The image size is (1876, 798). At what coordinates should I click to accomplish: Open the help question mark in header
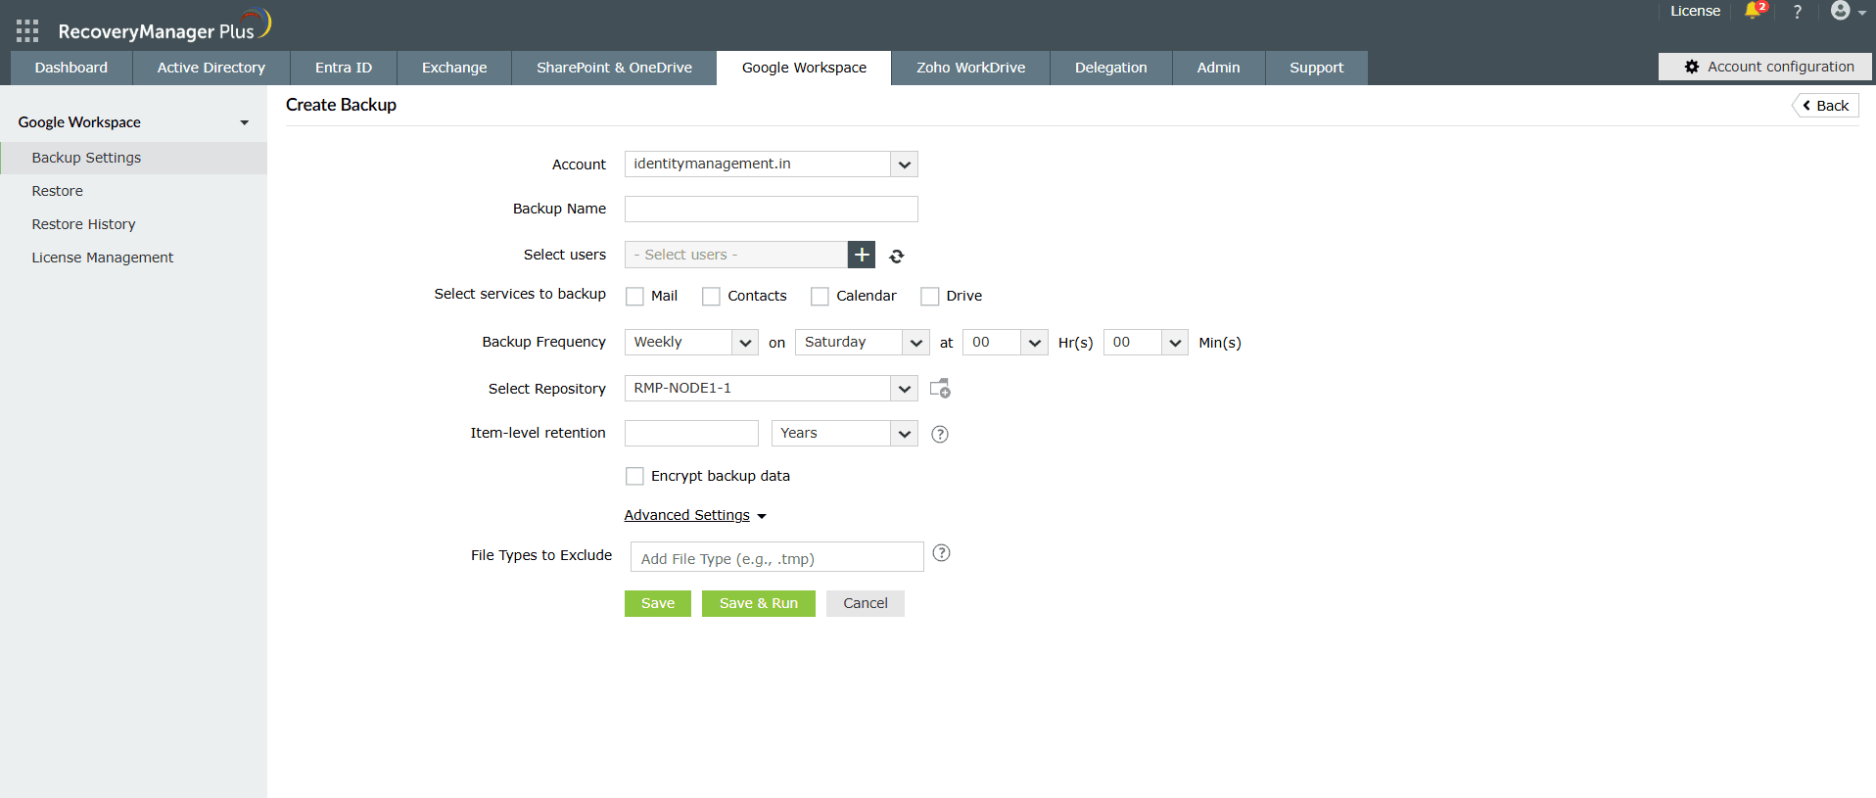[1798, 12]
